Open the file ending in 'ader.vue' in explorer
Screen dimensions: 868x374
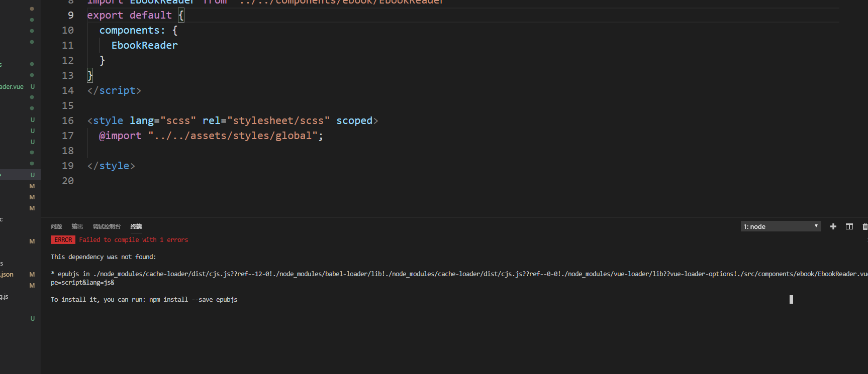(x=12, y=87)
